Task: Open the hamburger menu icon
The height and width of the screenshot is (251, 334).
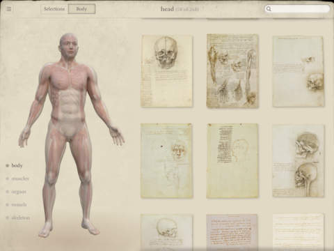Action: pos(8,9)
